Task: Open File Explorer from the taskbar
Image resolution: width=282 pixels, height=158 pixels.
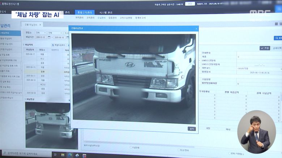Action: click(63, 155)
